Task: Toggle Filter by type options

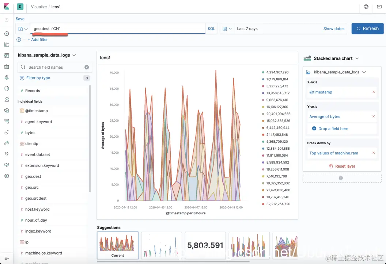Action: coord(35,78)
